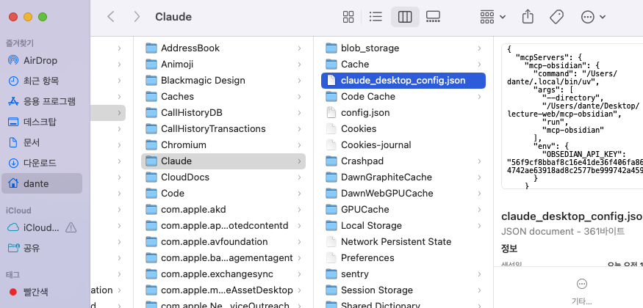Open the DawnGraphiteCache folder
Image resolution: width=643 pixels, height=308 pixels.
pos(403,177)
